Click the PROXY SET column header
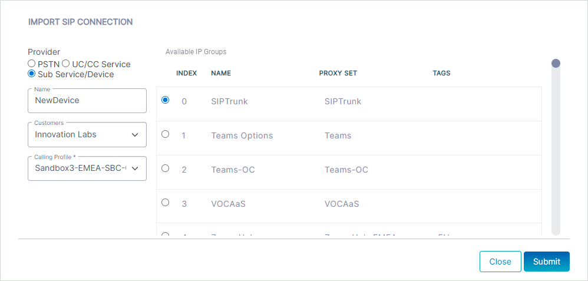The height and width of the screenshot is (281, 588). click(338, 73)
